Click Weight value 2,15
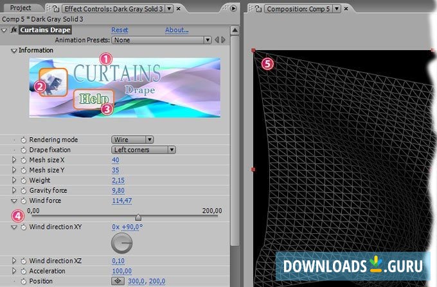Screen dimensions: 437x287 118,180
